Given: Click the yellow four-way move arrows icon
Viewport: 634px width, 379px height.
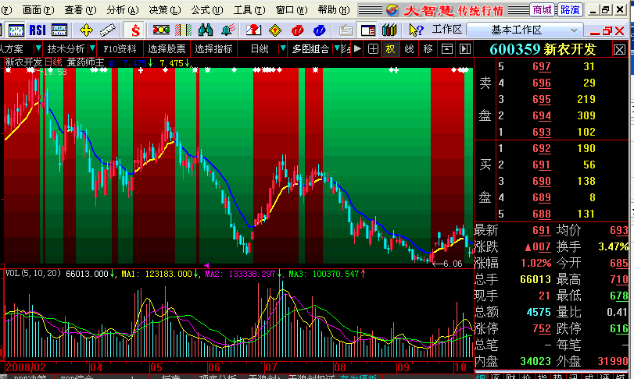Looking at the screenshot, I should click(x=86, y=30).
